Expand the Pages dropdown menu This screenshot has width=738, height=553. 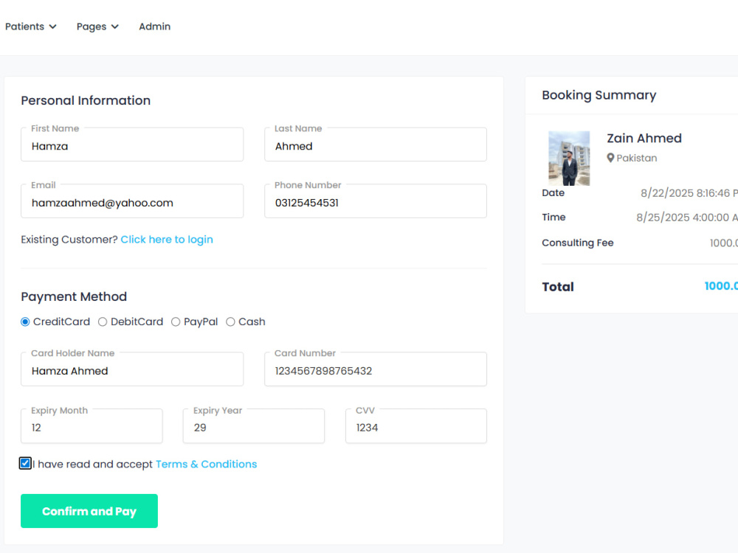(97, 27)
